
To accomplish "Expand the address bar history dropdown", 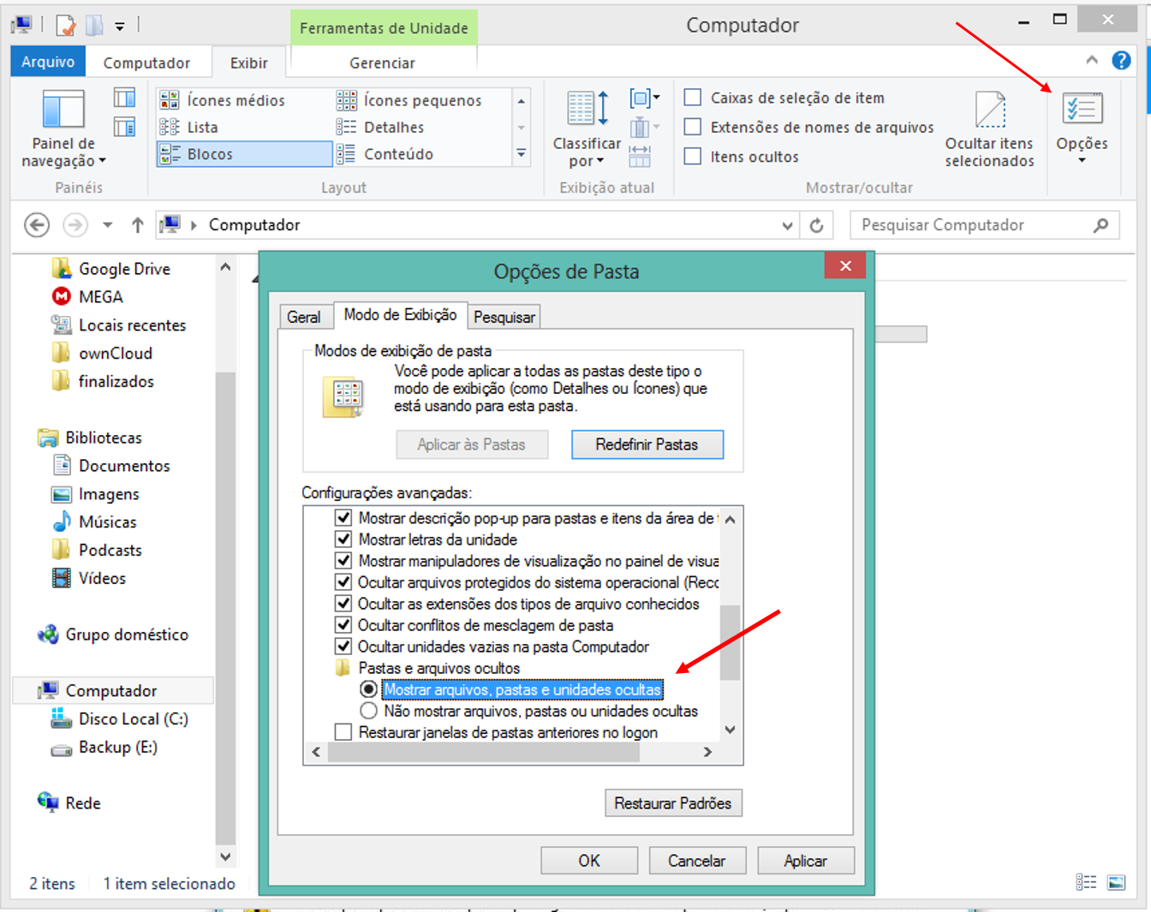I will 787,226.
